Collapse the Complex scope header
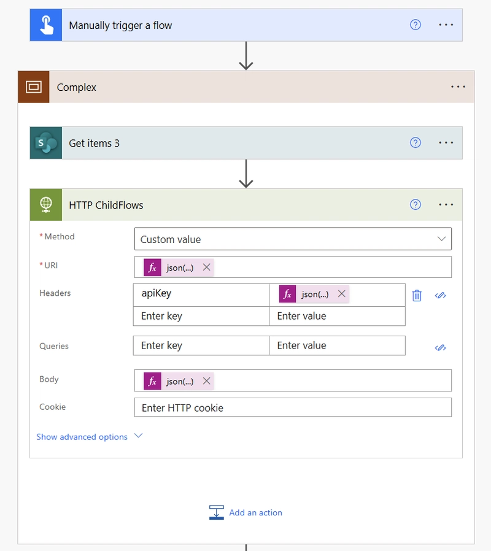491x551 pixels. point(246,87)
